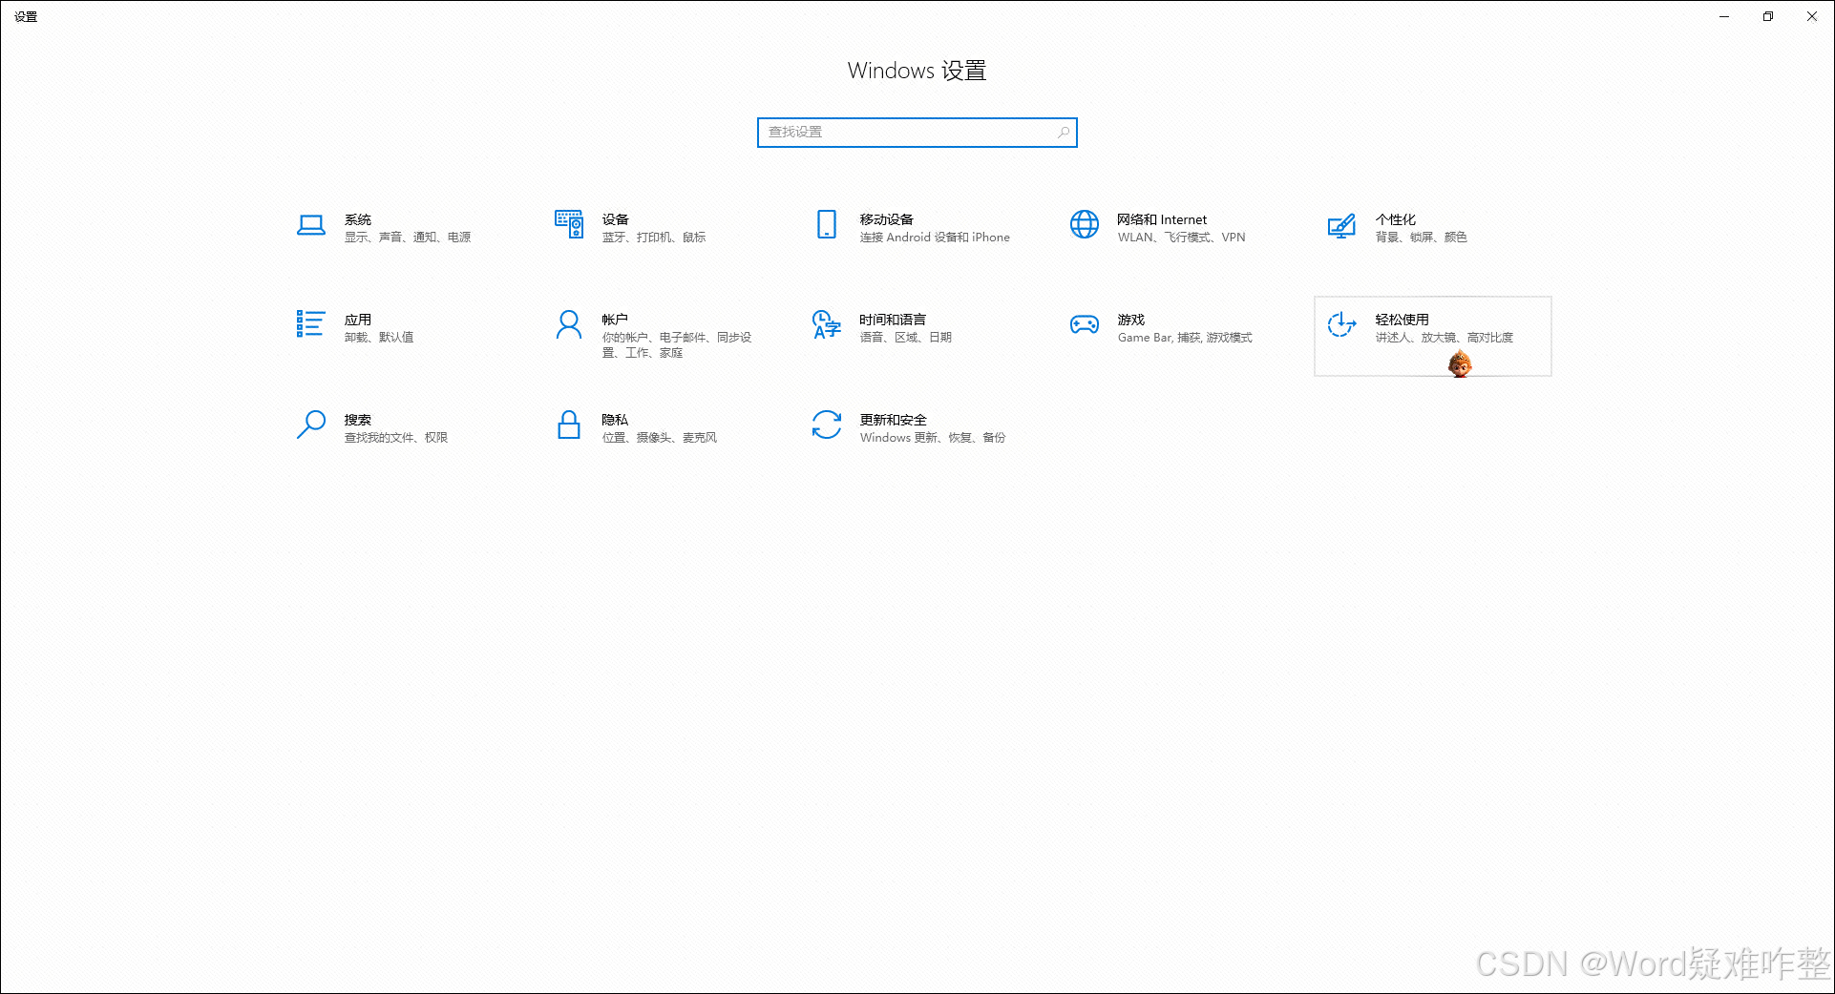This screenshot has width=1835, height=994.
Task: Click the 查找设置 search field
Action: pos(917,133)
